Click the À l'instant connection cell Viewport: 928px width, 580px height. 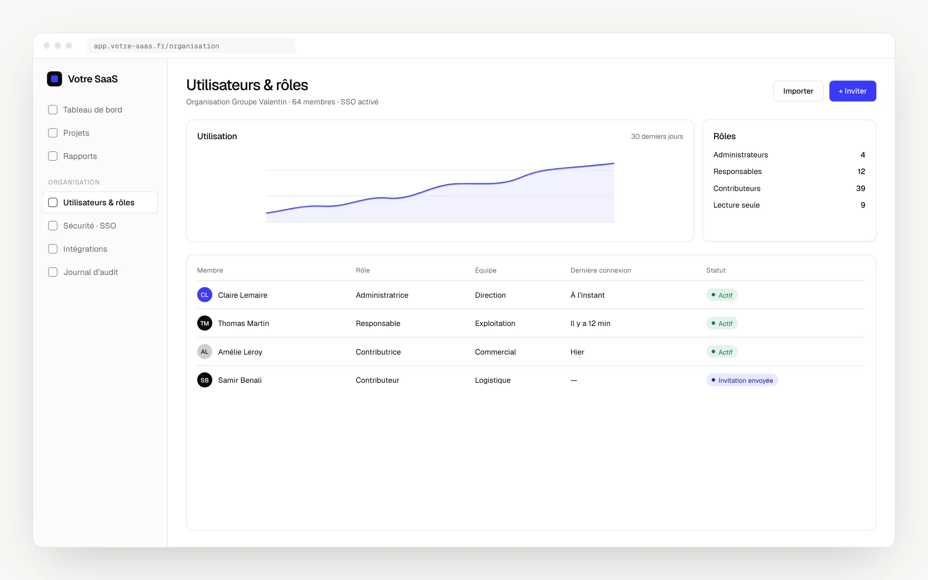point(587,295)
